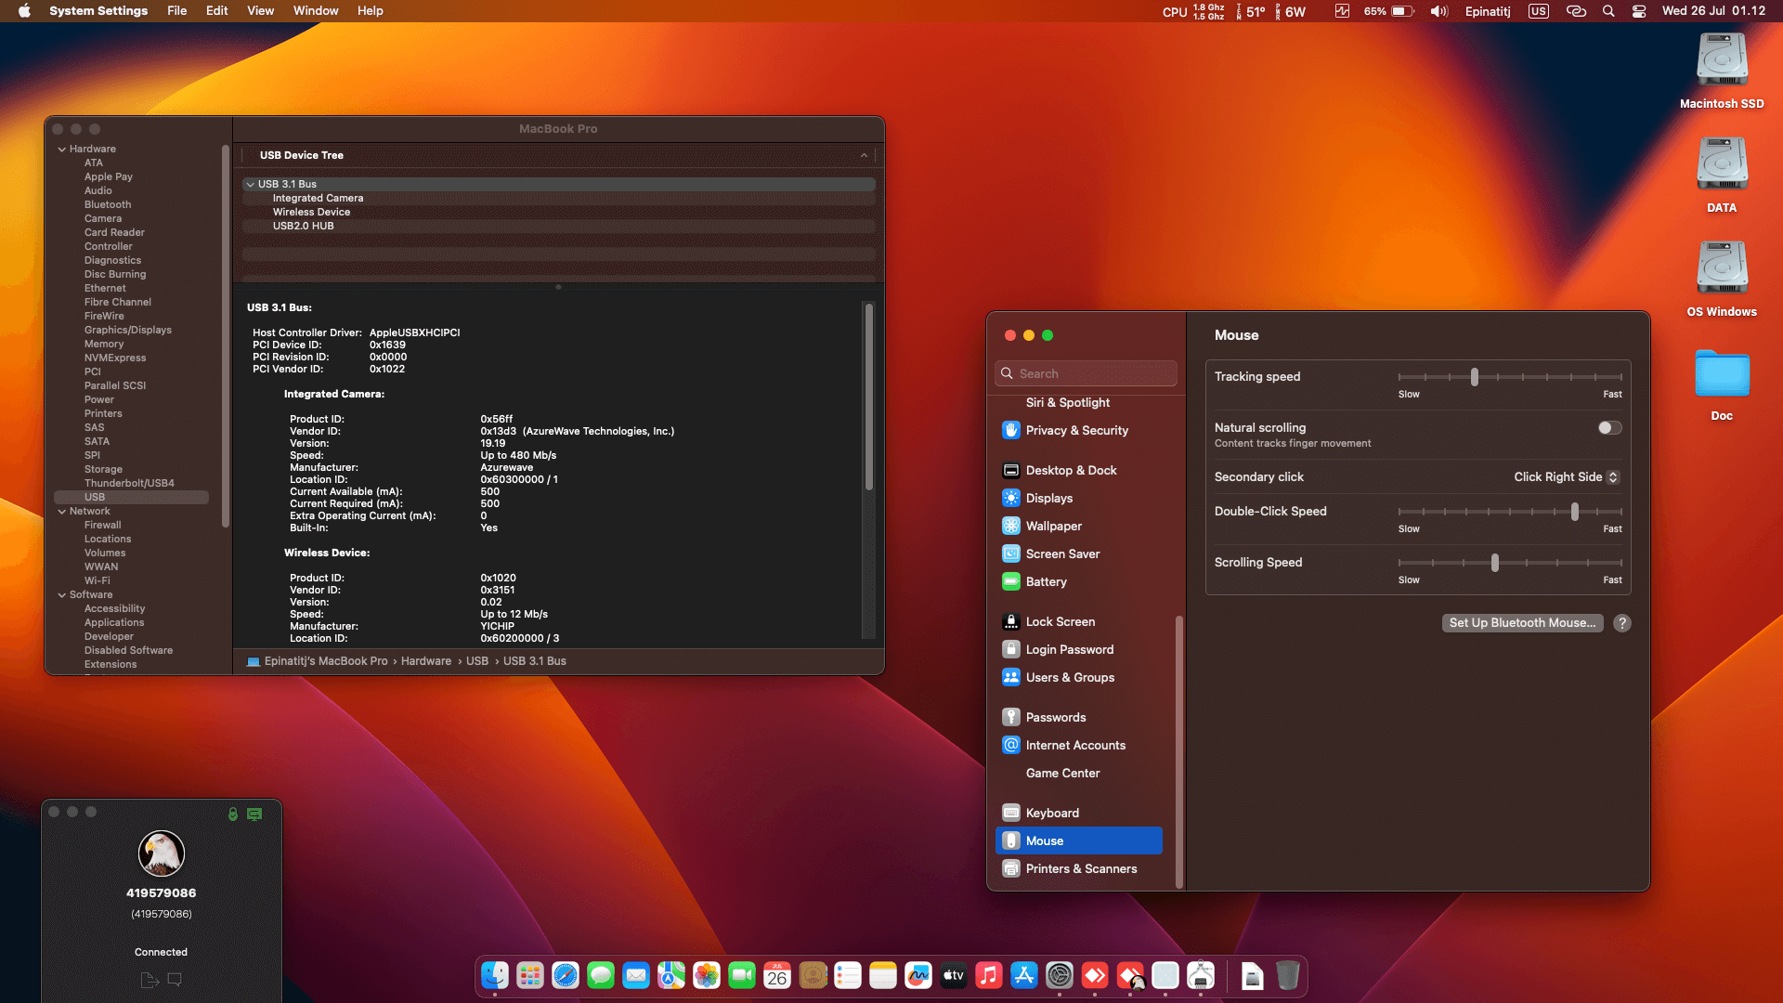This screenshot has height=1003, width=1783.
Task: Click the Set Up Bluetooth Mouse button
Action: [1522, 623]
